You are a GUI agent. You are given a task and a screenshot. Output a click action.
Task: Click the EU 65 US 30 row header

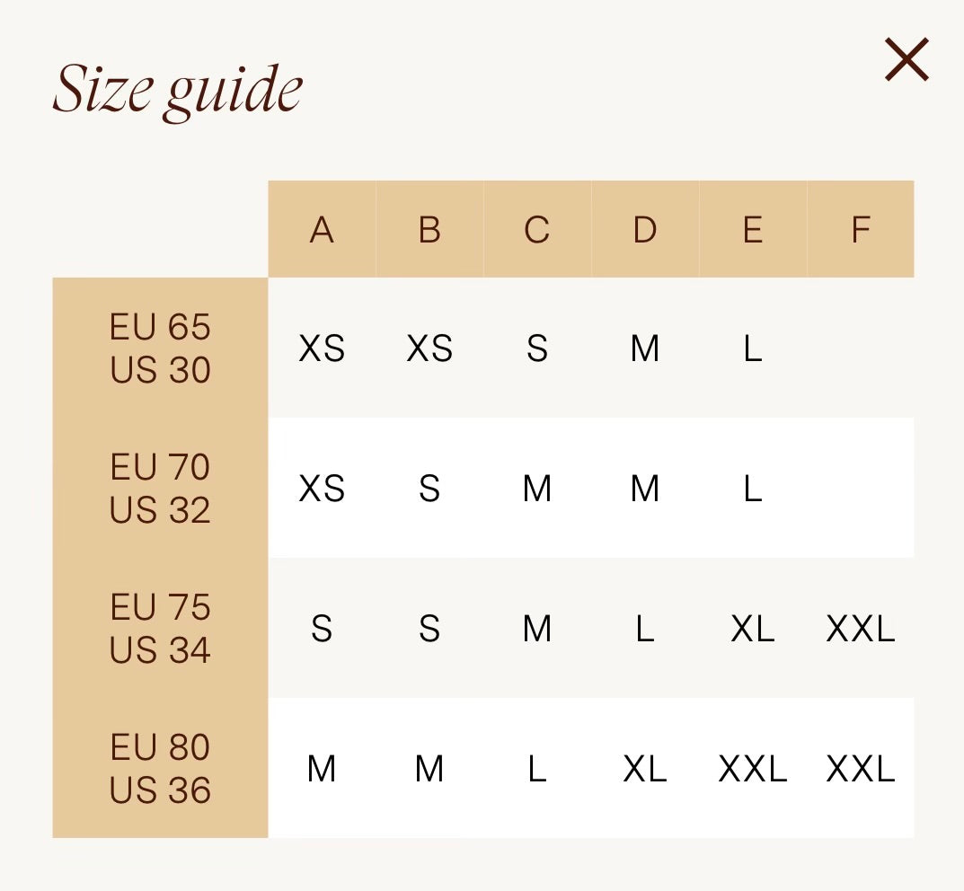point(161,348)
